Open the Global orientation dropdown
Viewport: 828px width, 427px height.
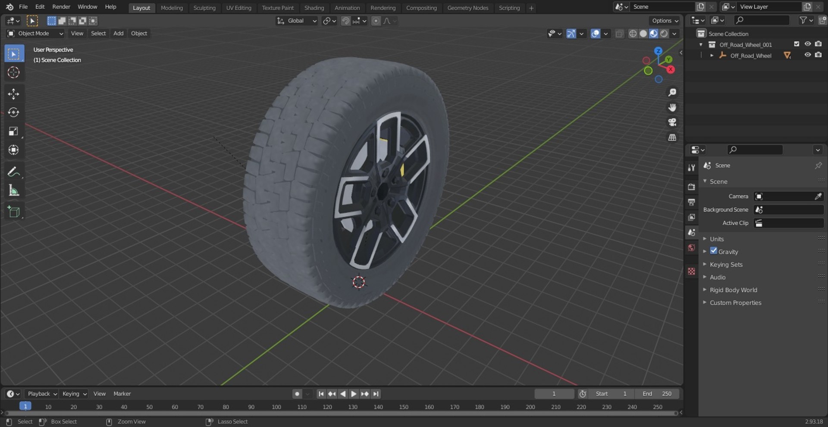[x=297, y=21]
